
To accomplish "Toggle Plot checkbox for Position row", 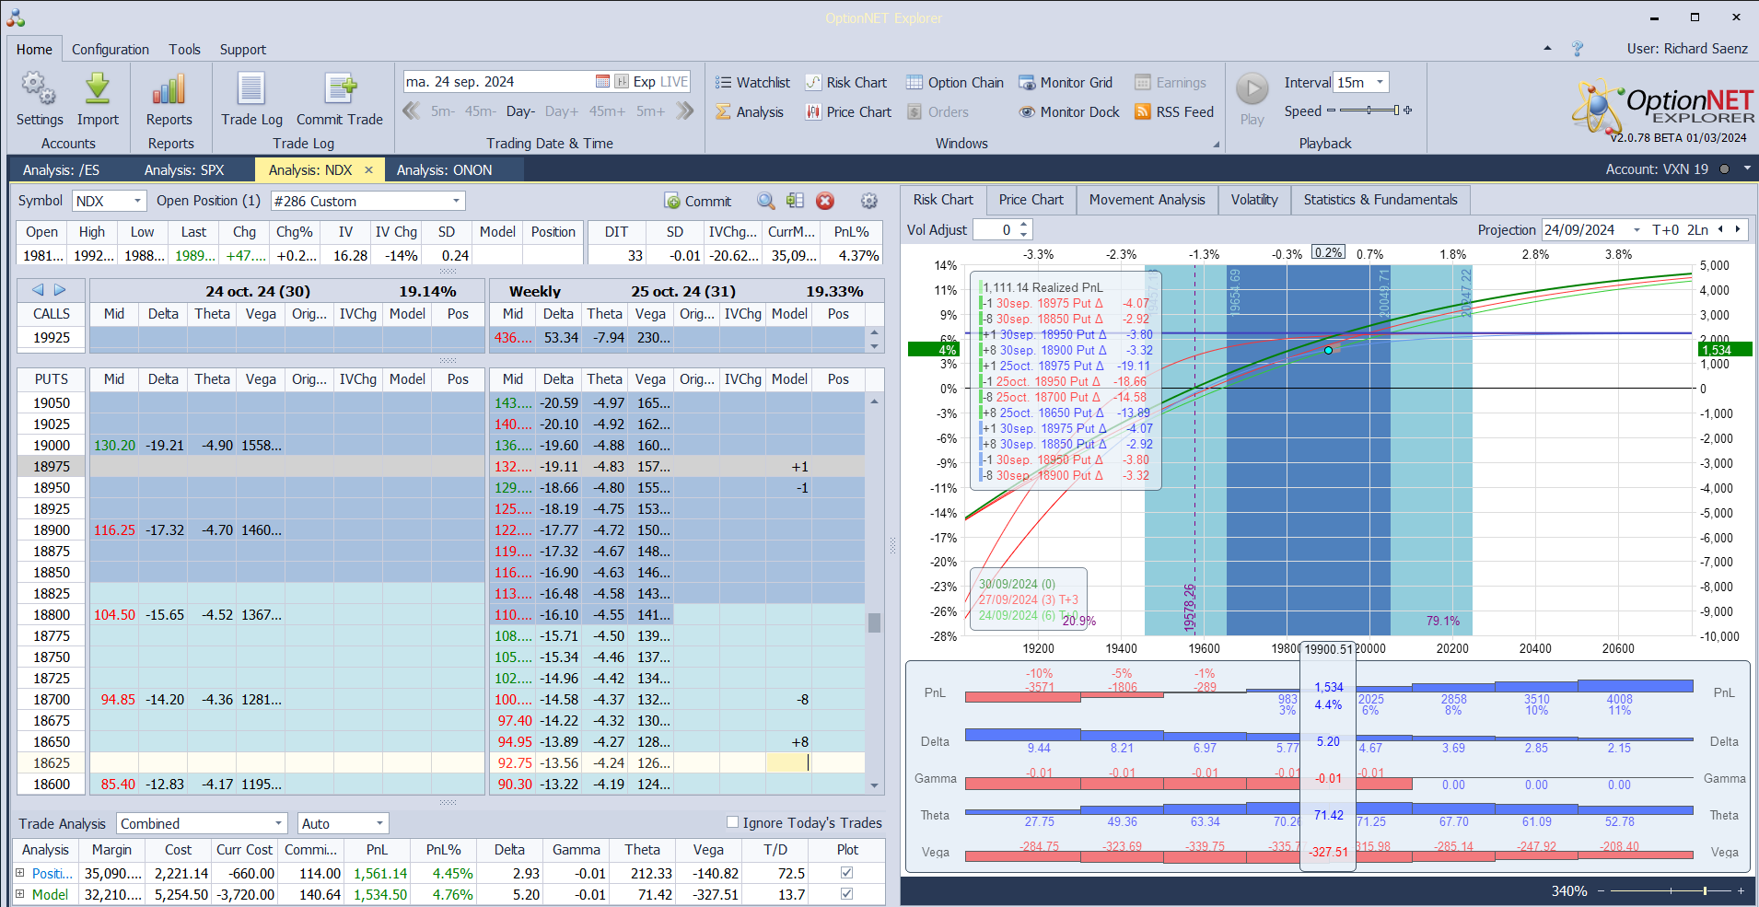I will 846,873.
